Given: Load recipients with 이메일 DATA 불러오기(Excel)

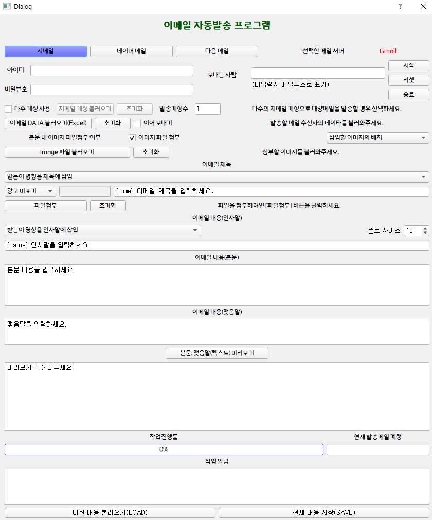Looking at the screenshot, I should pyautogui.click(x=48, y=123).
